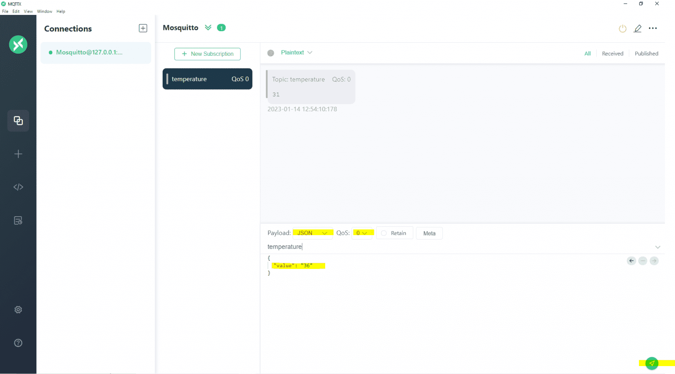Open the Scripts editor icon in sidebar
The height and width of the screenshot is (374, 675).
[18, 186]
